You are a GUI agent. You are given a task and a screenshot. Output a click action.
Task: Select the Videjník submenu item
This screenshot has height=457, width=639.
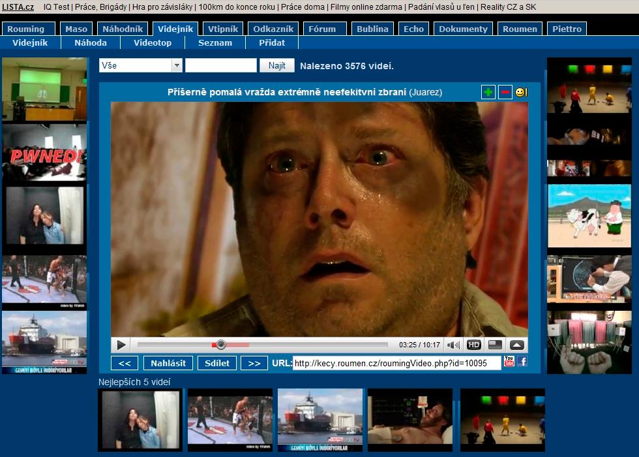pyautogui.click(x=30, y=43)
